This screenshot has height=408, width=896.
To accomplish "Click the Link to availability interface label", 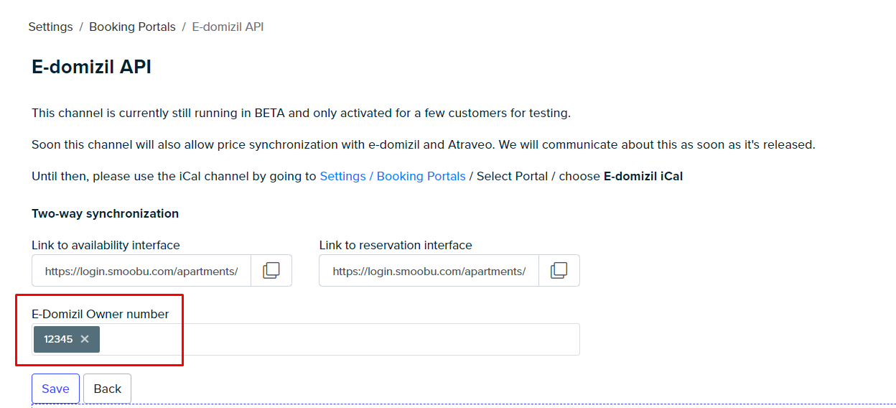I will 106,245.
